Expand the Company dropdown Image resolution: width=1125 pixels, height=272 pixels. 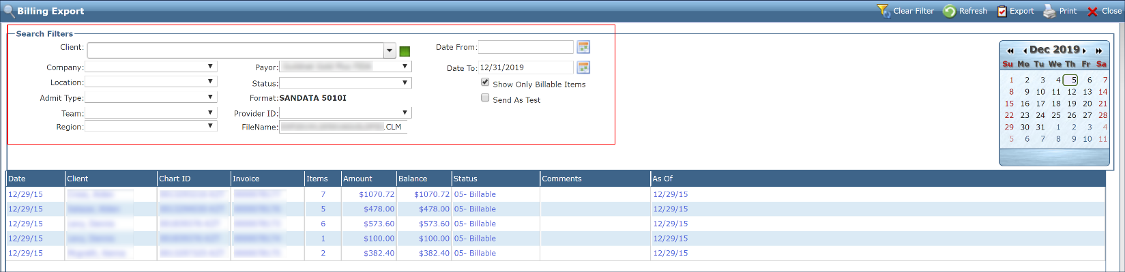(210, 67)
